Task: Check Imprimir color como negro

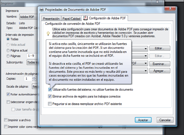Action: (x=6, y=127)
